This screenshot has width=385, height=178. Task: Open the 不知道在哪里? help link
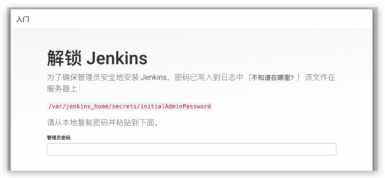[x=272, y=78]
